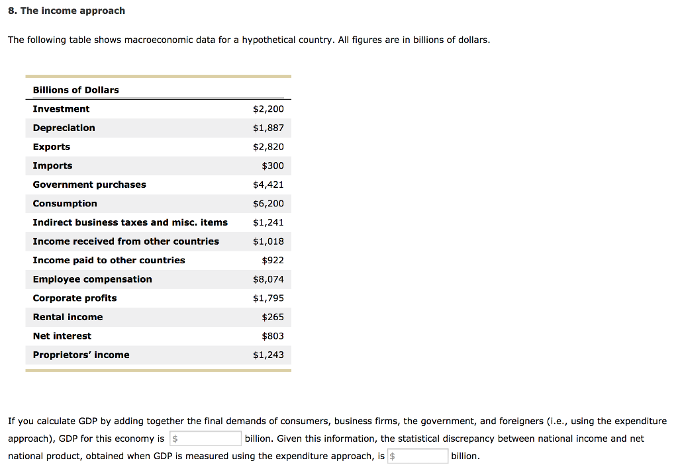Click the Investment value $2,200
This screenshot has height=473, width=678.
tap(268, 109)
